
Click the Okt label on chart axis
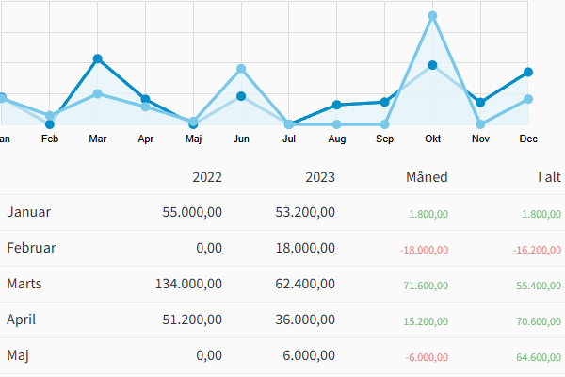point(433,139)
